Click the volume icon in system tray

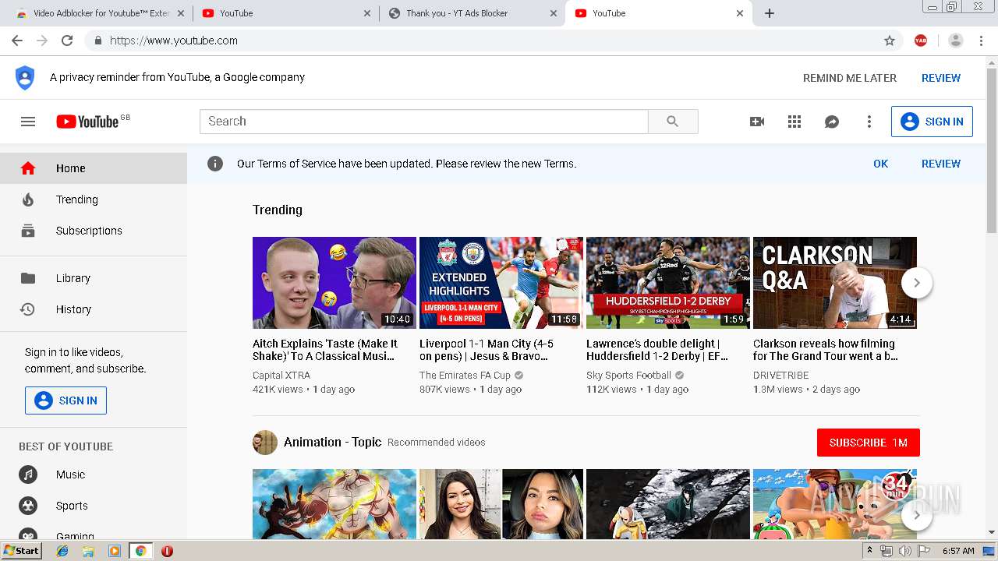click(x=904, y=551)
